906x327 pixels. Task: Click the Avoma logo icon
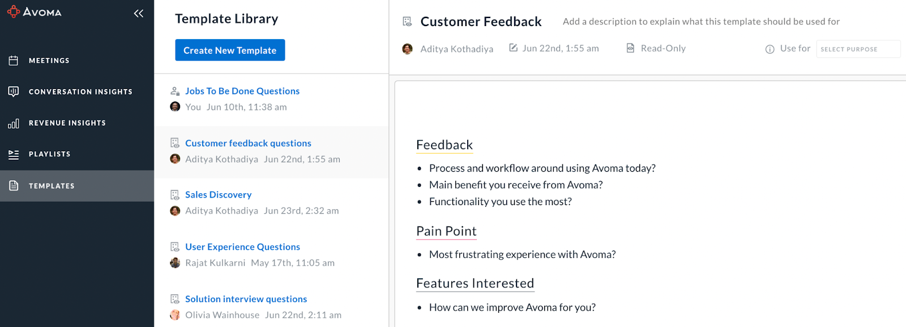tap(14, 11)
